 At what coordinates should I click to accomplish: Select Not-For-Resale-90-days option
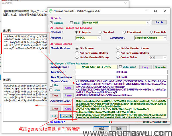tap(118, 53)
